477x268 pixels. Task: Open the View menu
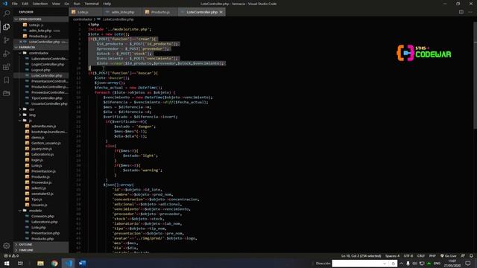[x=56, y=4]
